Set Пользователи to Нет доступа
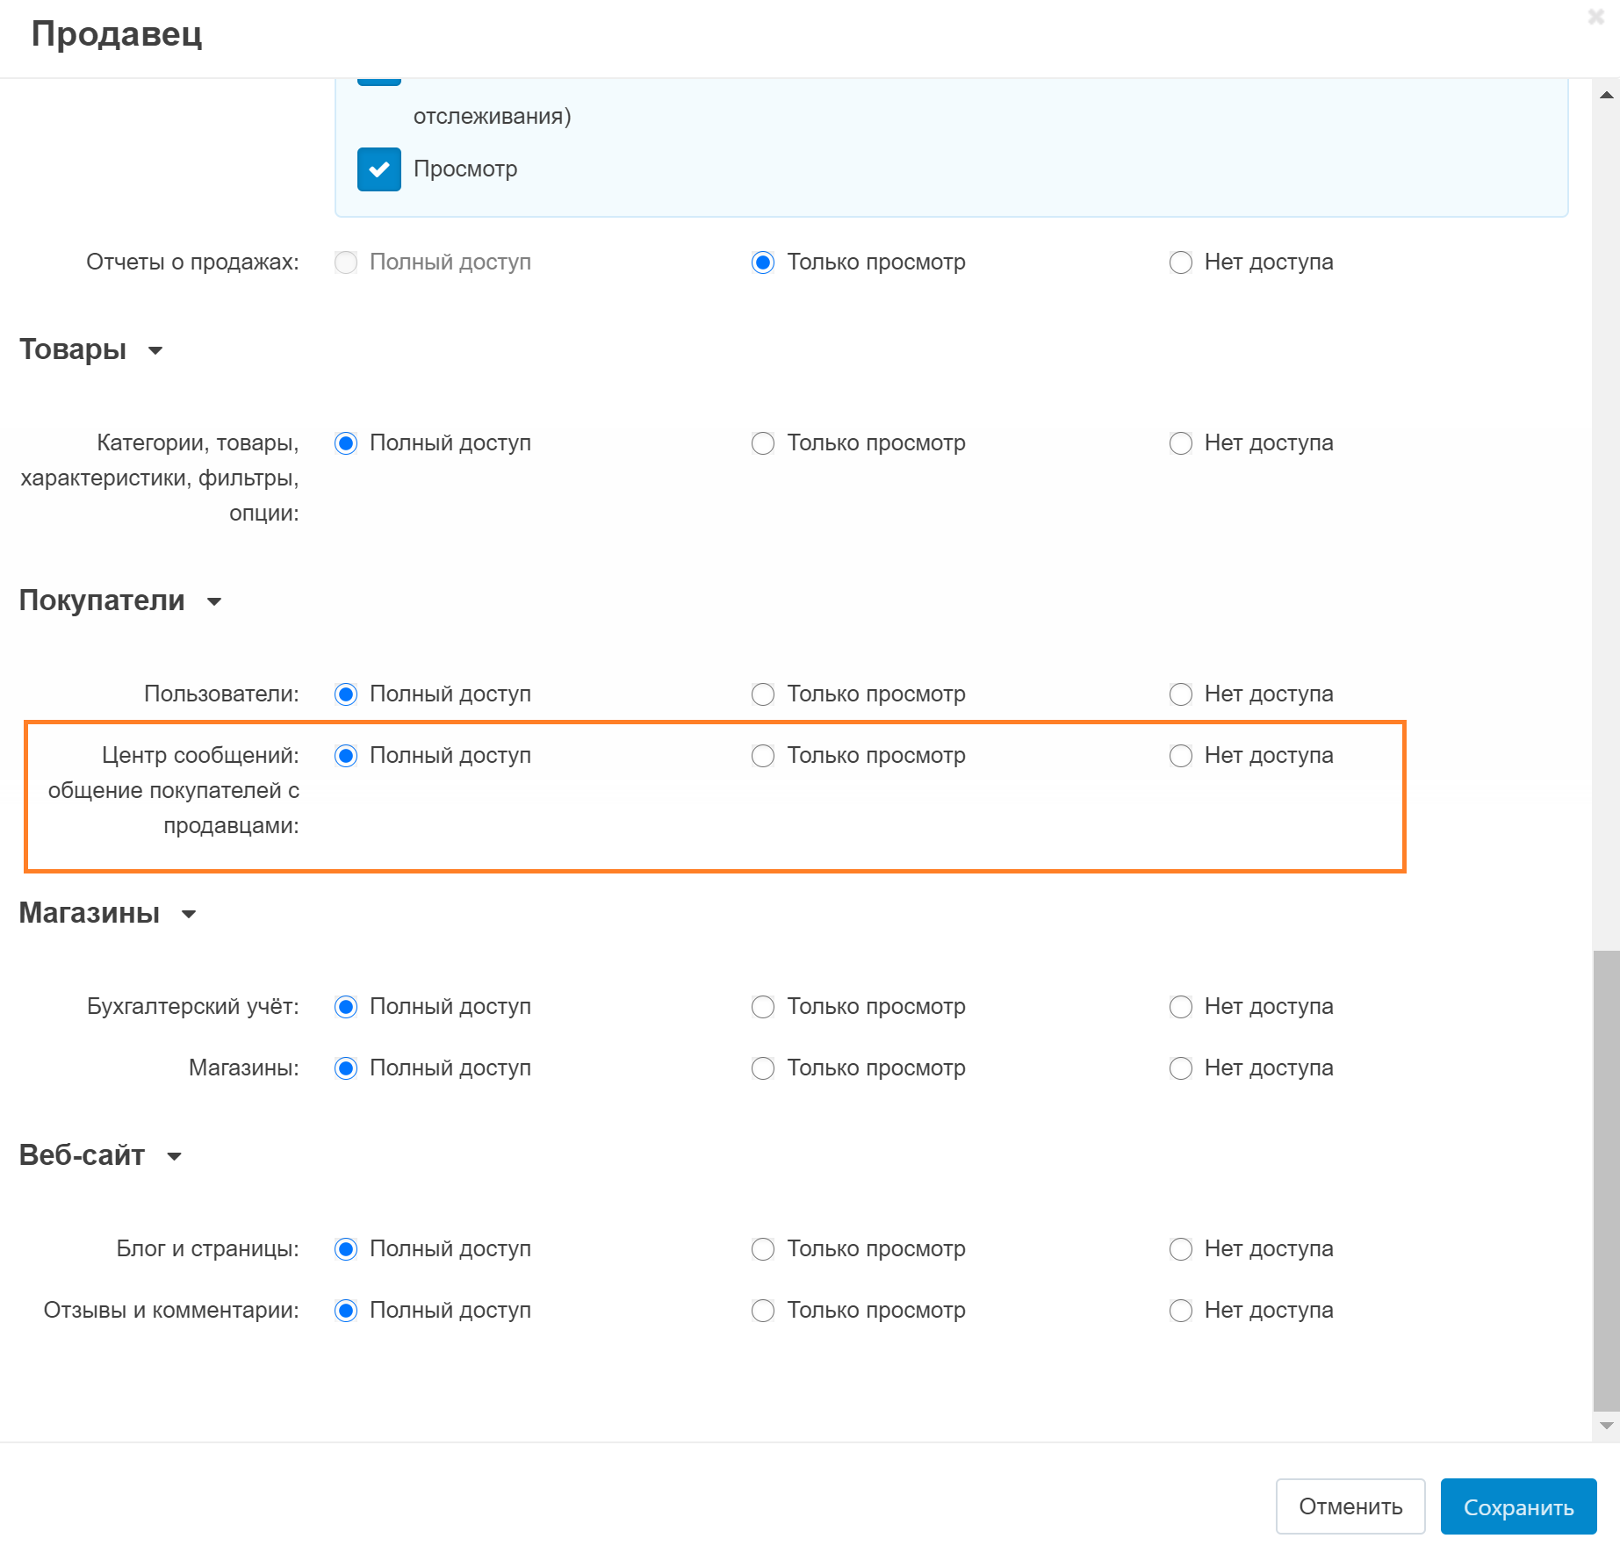Viewport: 1620px width, 1560px height. [1180, 694]
